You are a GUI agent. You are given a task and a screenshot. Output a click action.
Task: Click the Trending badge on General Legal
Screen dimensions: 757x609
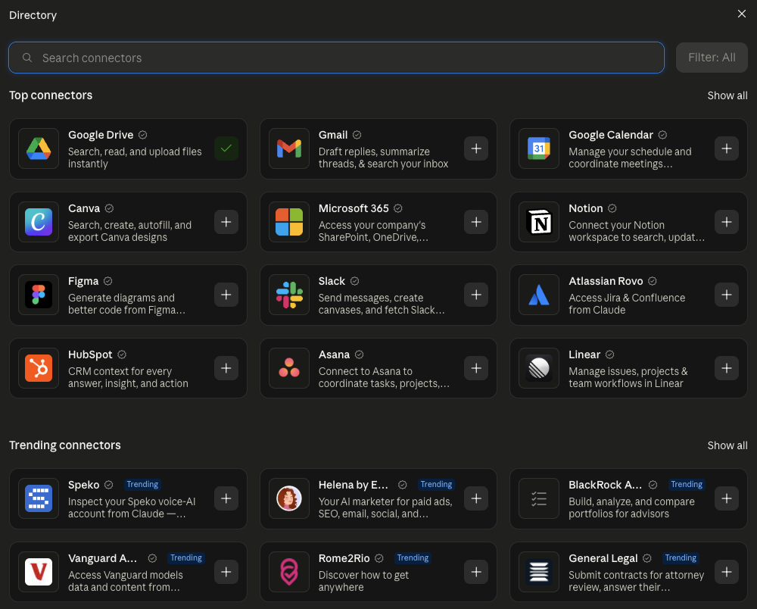(681, 557)
